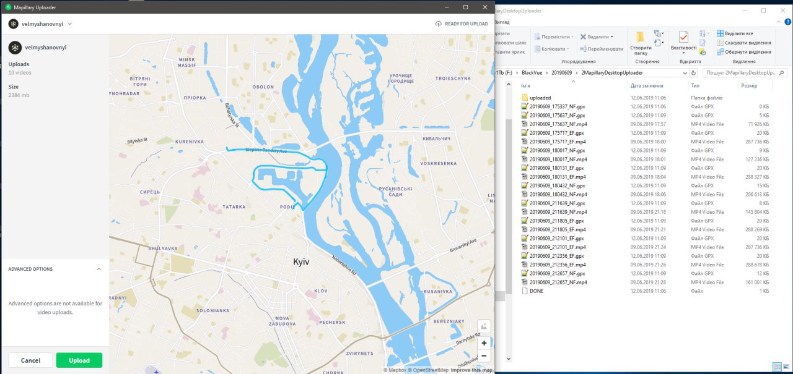Click the History icon in Відкриття group
The width and height of the screenshot is (793, 374).
[703, 53]
